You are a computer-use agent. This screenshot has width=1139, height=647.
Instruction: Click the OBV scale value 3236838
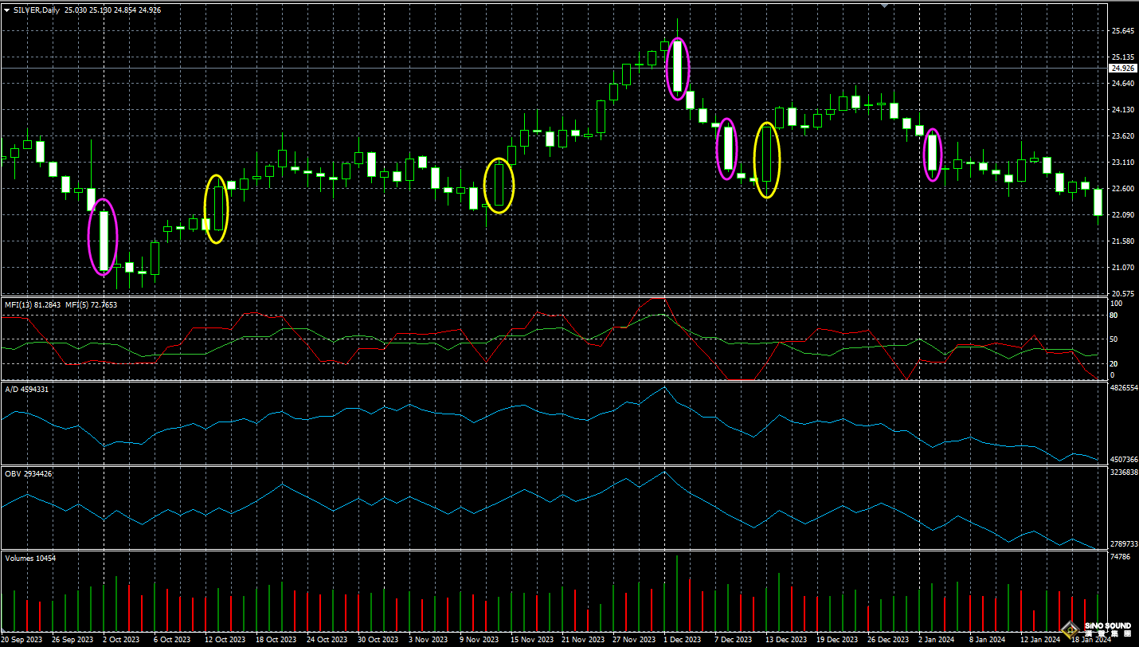1124,473
